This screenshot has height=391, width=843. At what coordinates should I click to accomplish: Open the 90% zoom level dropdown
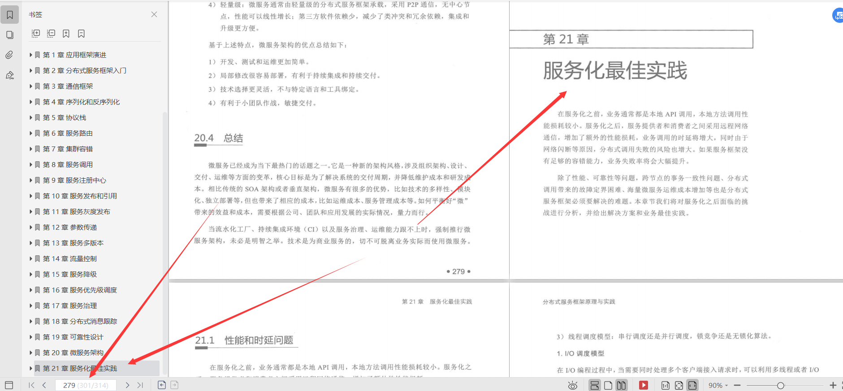click(718, 385)
